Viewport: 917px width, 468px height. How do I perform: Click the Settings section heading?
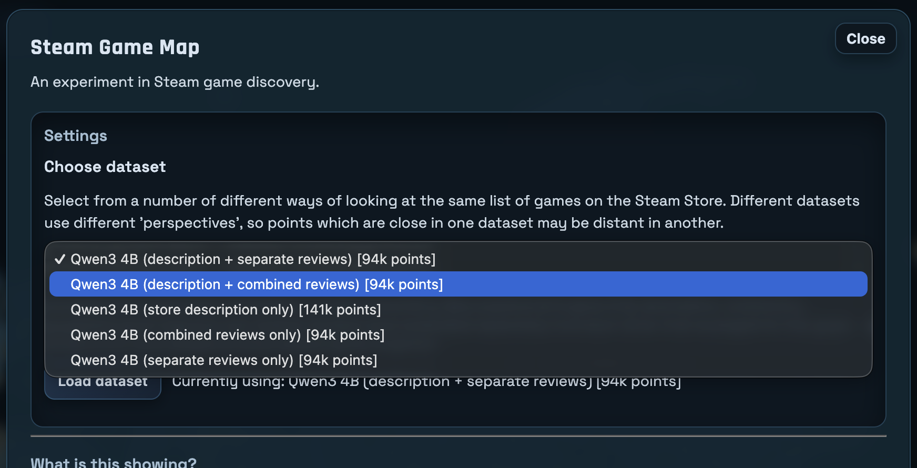click(x=76, y=136)
